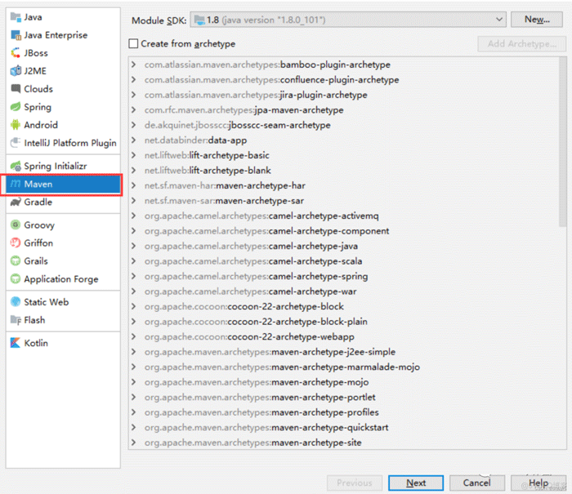Click the Spring leaf icon
The height and width of the screenshot is (494, 572).
click(16, 107)
